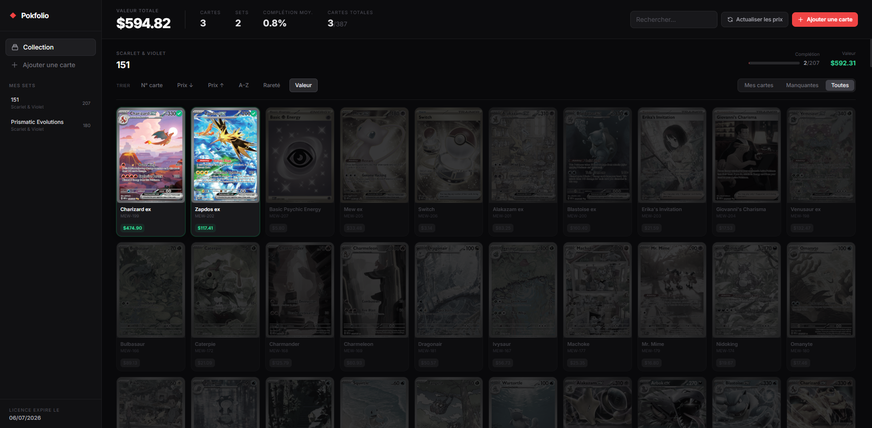Click the 3/387 total cards figure
This screenshot has width=872, height=428.
click(337, 24)
